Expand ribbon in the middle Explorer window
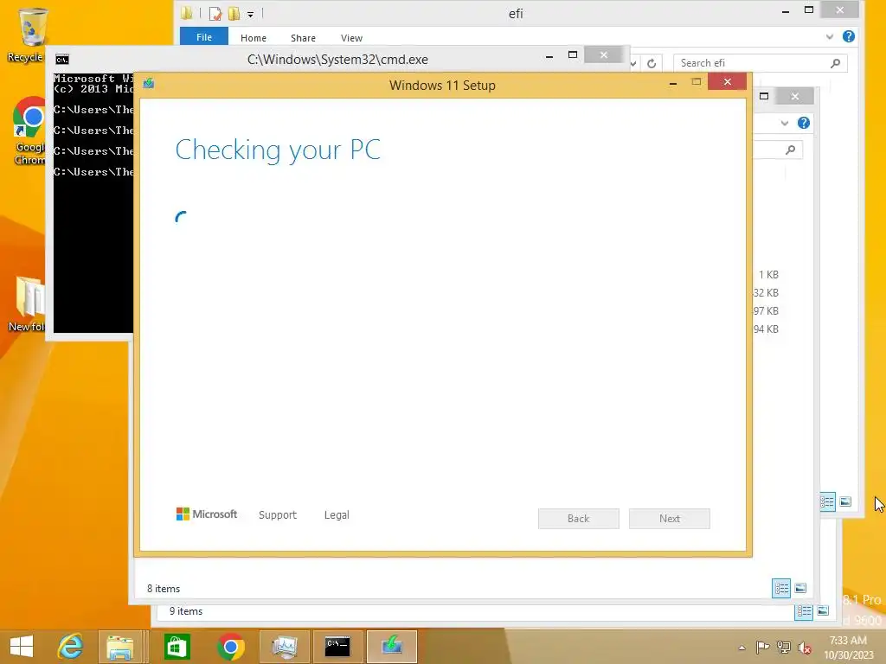This screenshot has width=886, height=664. click(x=784, y=123)
